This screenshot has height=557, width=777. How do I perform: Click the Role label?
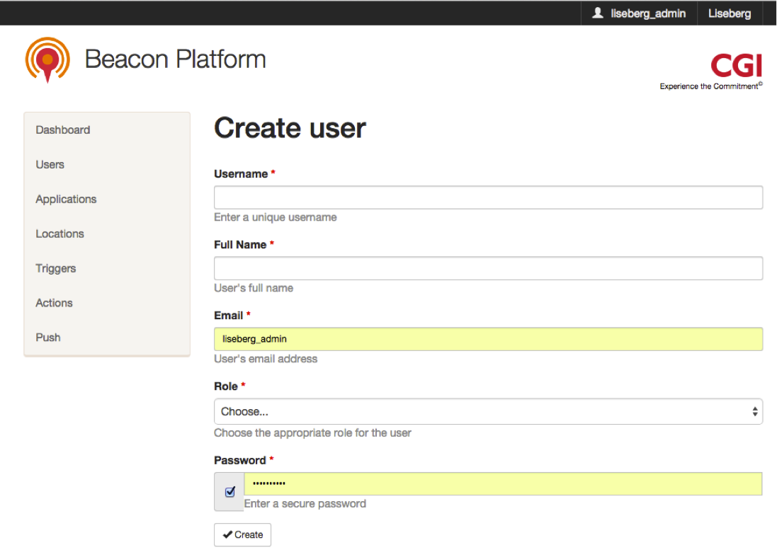click(x=226, y=386)
